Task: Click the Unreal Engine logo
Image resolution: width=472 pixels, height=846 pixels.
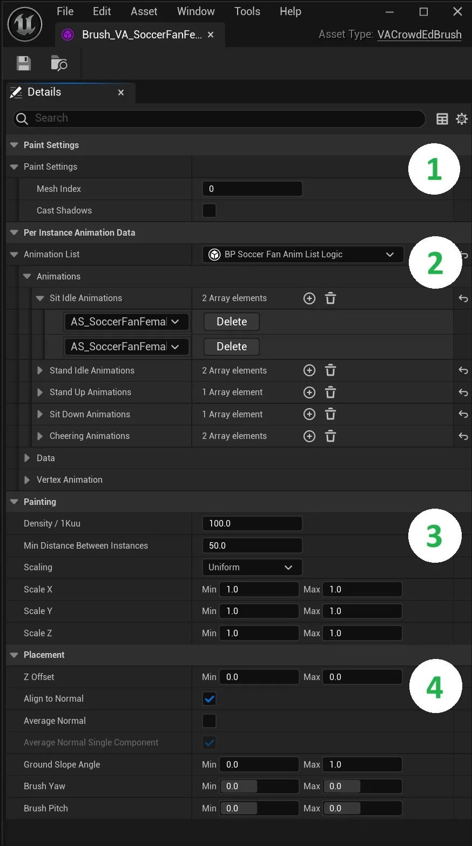Action: (x=24, y=24)
